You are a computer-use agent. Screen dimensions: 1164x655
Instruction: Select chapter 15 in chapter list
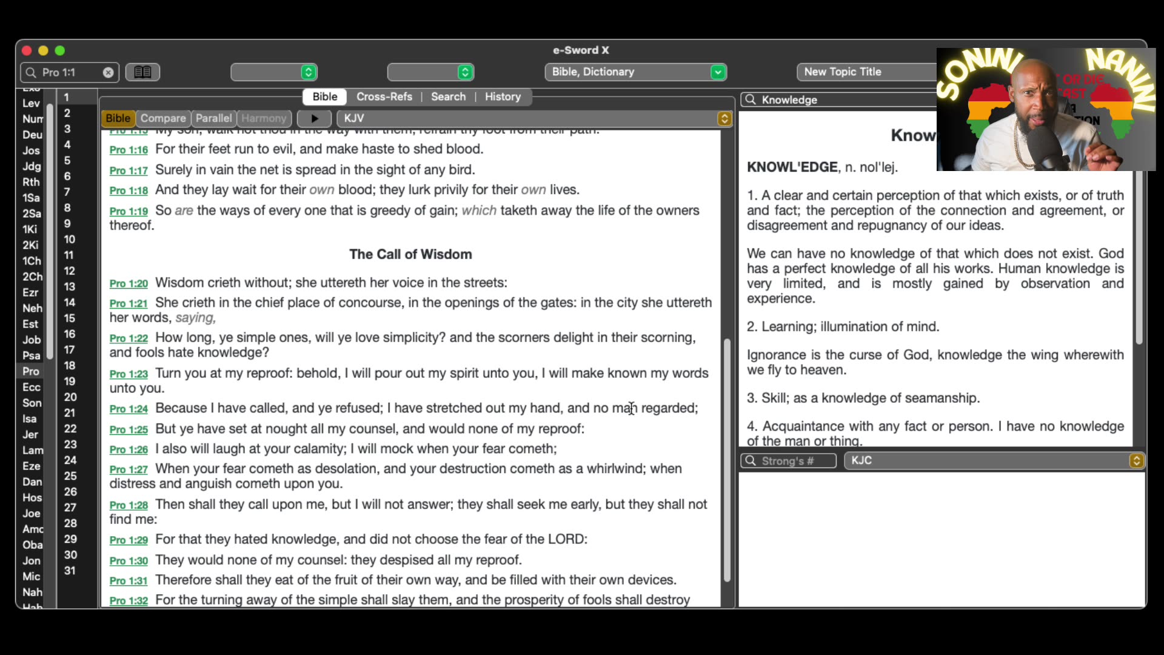70,318
